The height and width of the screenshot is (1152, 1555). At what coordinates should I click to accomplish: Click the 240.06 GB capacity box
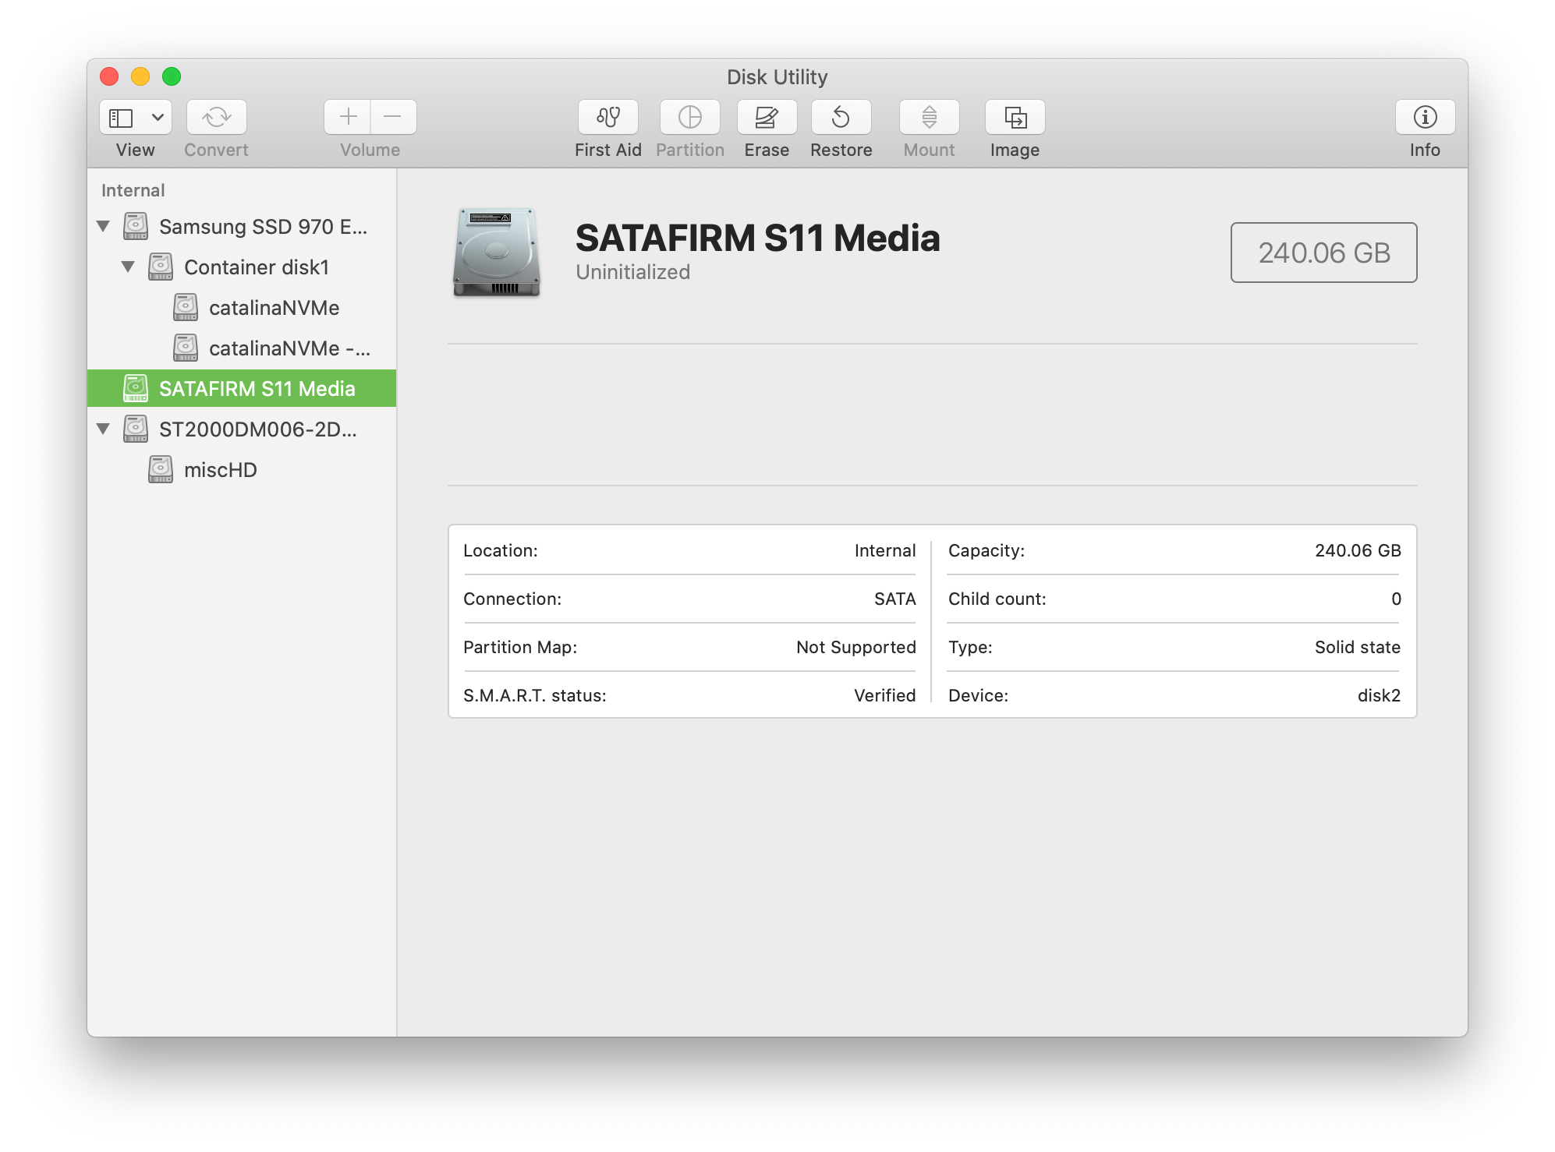(x=1323, y=253)
